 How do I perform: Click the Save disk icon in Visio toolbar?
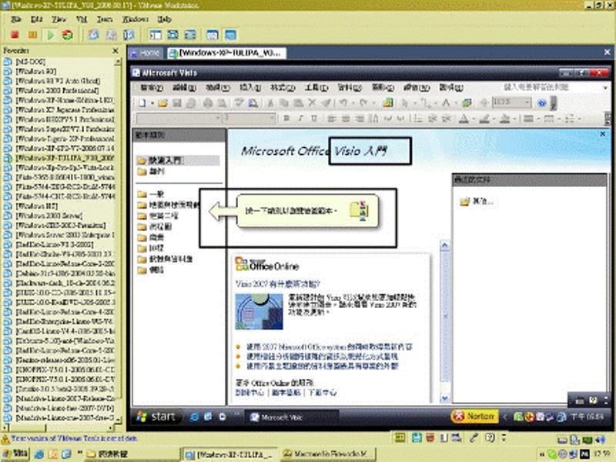(177, 103)
